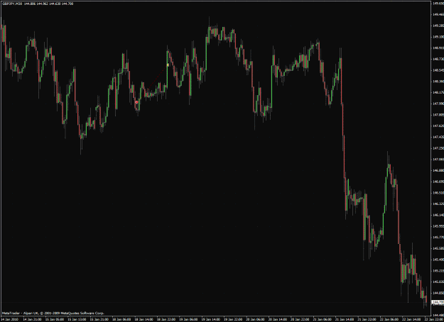Select the GBPJPY symbol label in the chart header
This screenshot has width=444, height=322.
coord(12,4)
